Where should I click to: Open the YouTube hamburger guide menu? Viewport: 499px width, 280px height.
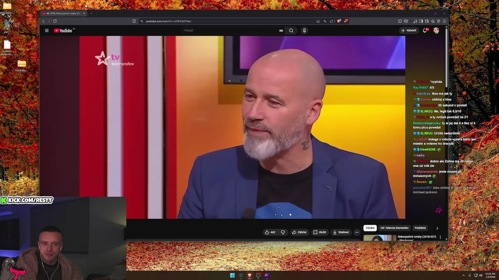pyautogui.click(x=47, y=30)
